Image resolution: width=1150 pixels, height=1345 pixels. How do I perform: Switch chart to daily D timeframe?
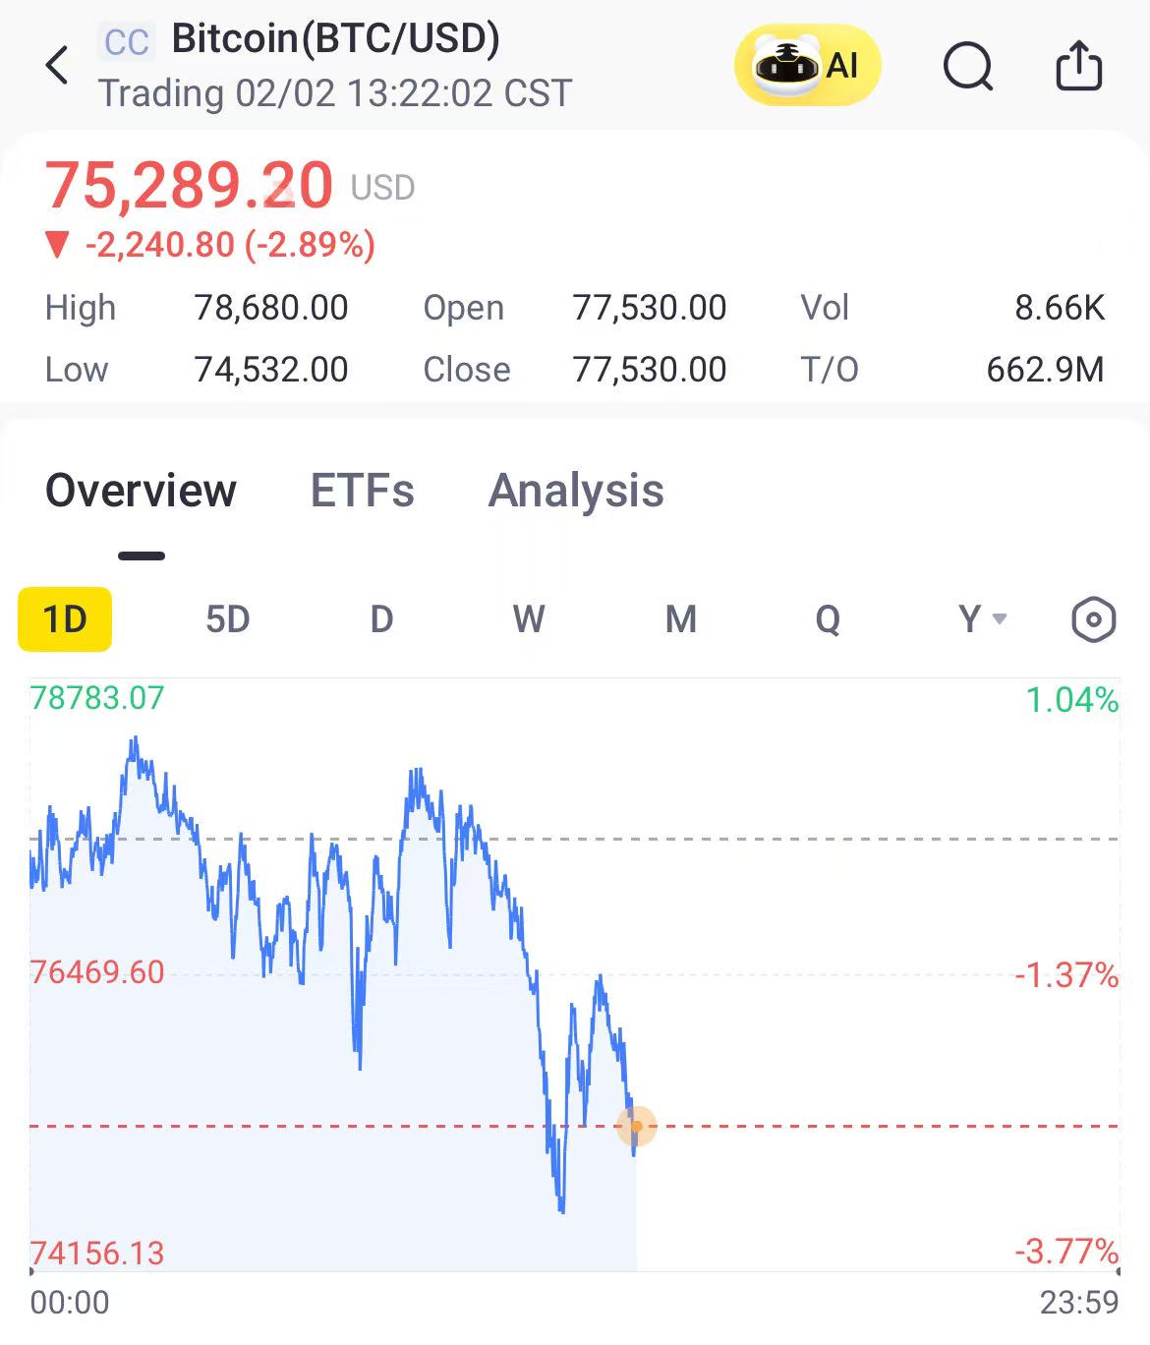tap(381, 619)
